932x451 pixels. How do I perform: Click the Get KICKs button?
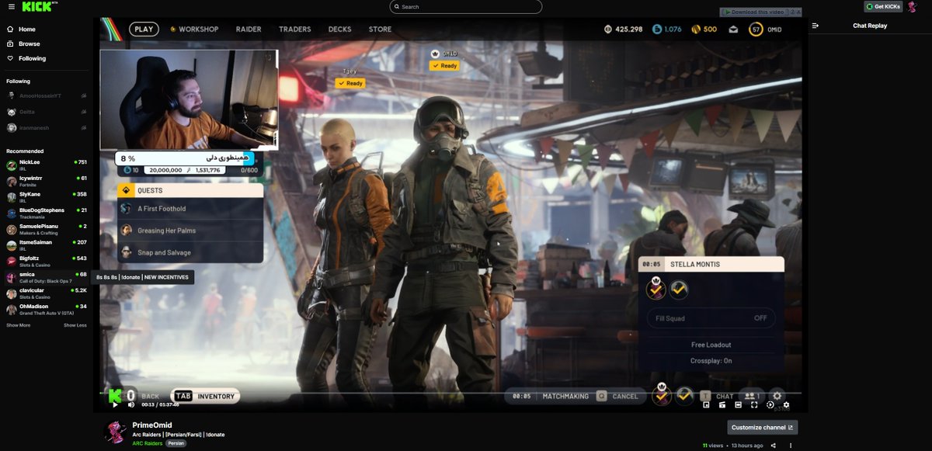[884, 6]
